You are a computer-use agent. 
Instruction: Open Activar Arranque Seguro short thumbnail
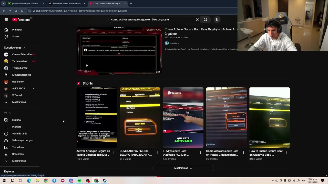click(x=97, y=118)
